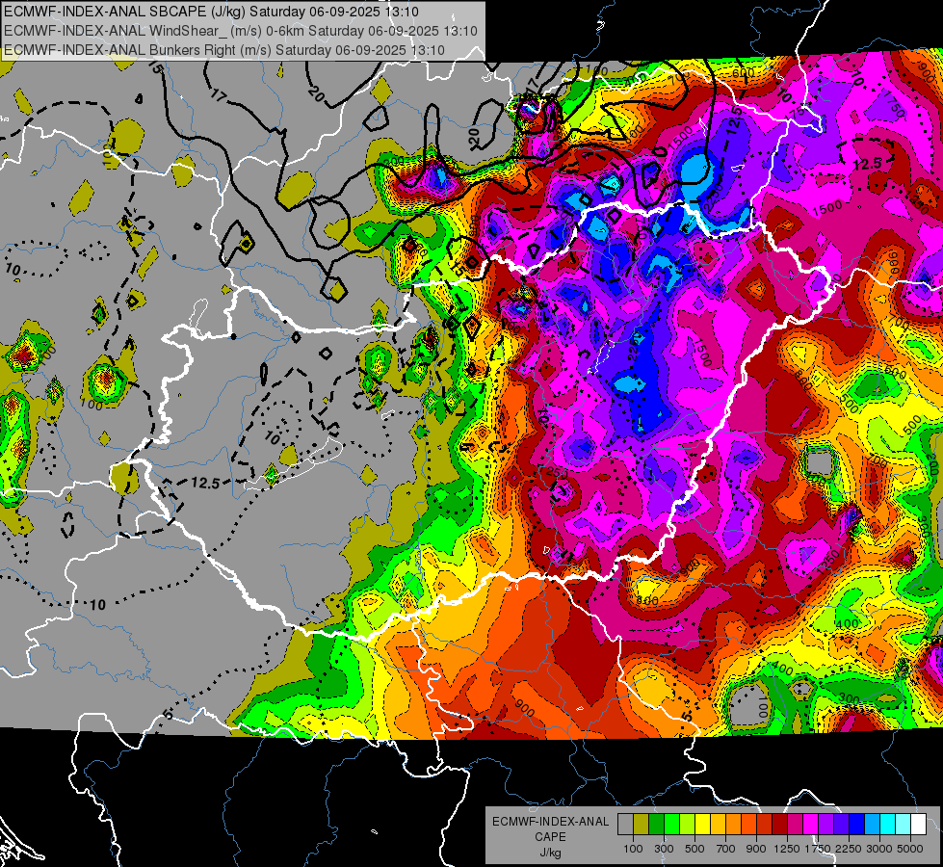Click the 'CAPE' label in the legend
Viewport: 943px width, 867px height.
[x=550, y=837]
